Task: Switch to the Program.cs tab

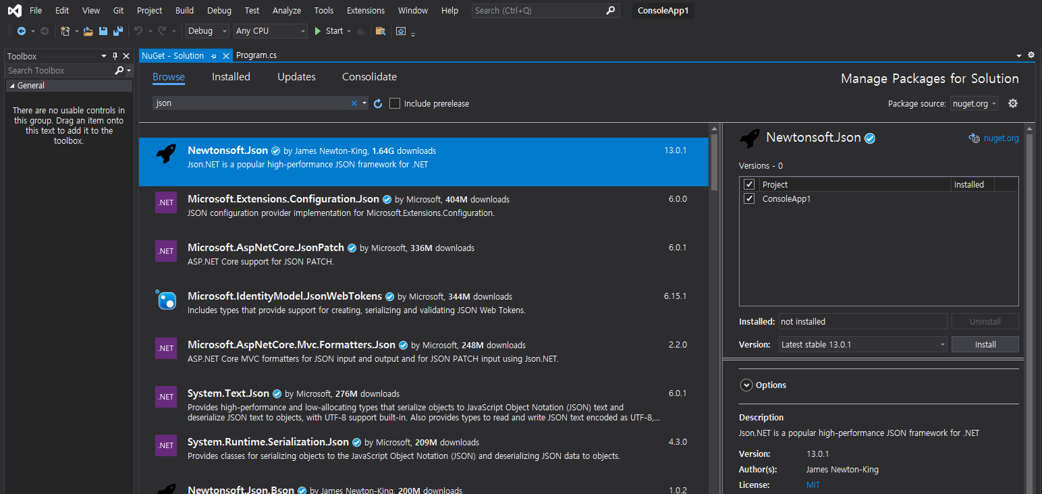Action: click(256, 55)
